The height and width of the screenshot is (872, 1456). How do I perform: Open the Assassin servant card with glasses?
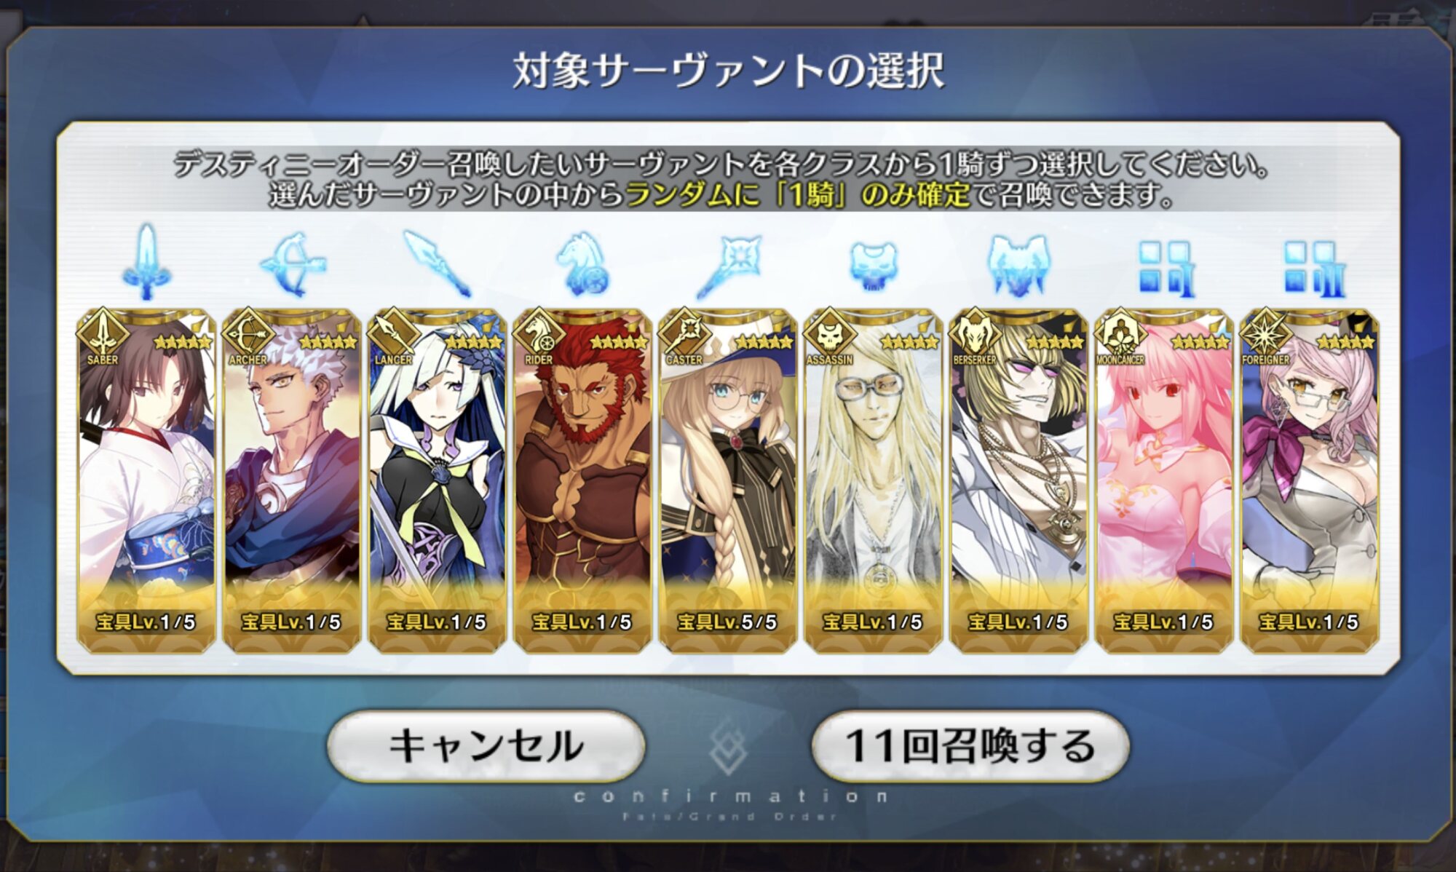click(x=874, y=480)
